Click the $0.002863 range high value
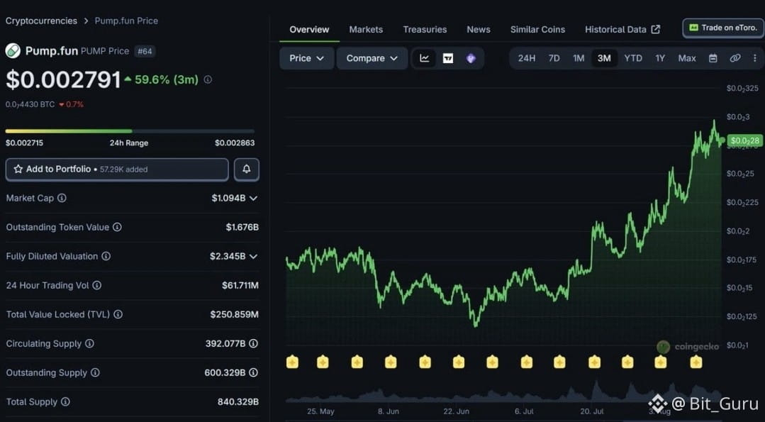This screenshot has width=765, height=422. point(235,143)
